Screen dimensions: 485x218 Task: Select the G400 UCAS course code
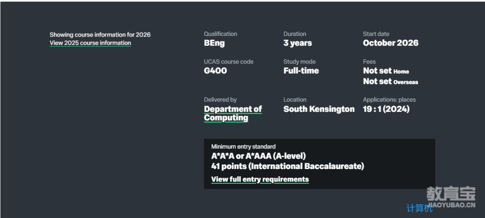[x=216, y=71]
